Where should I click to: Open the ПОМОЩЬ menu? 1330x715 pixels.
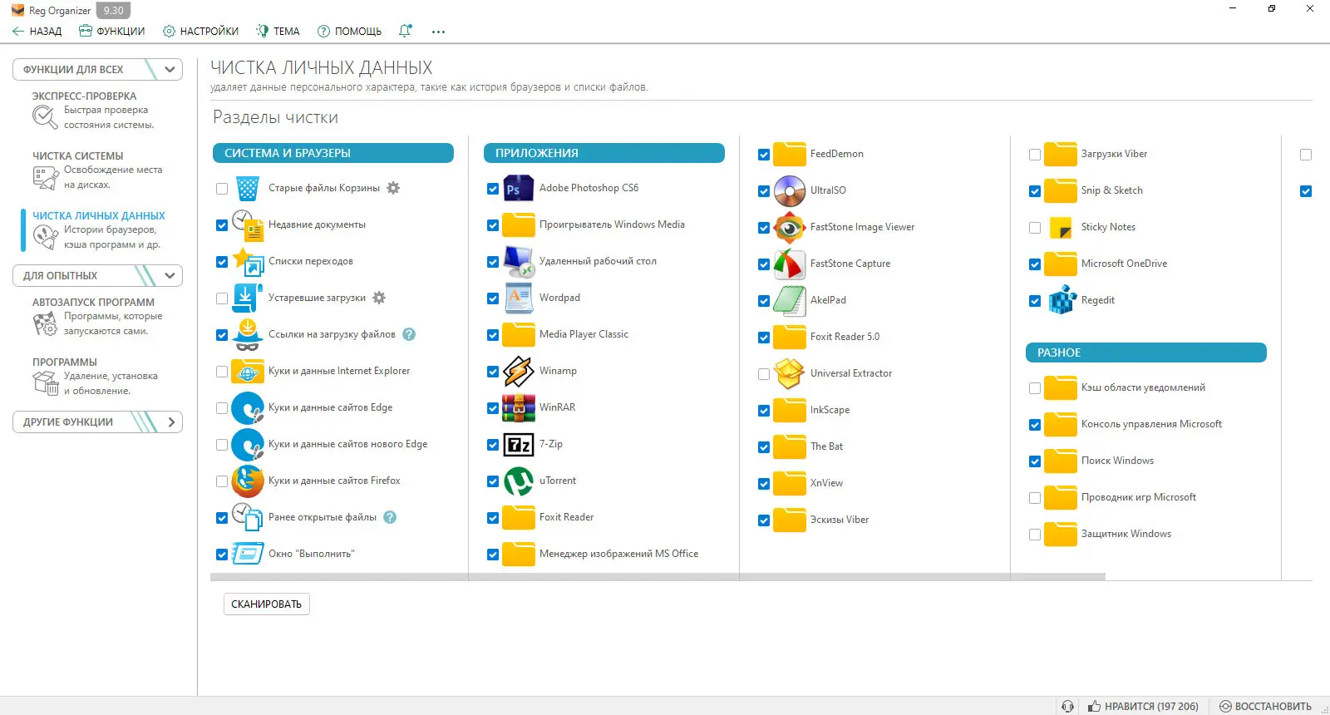349,32
